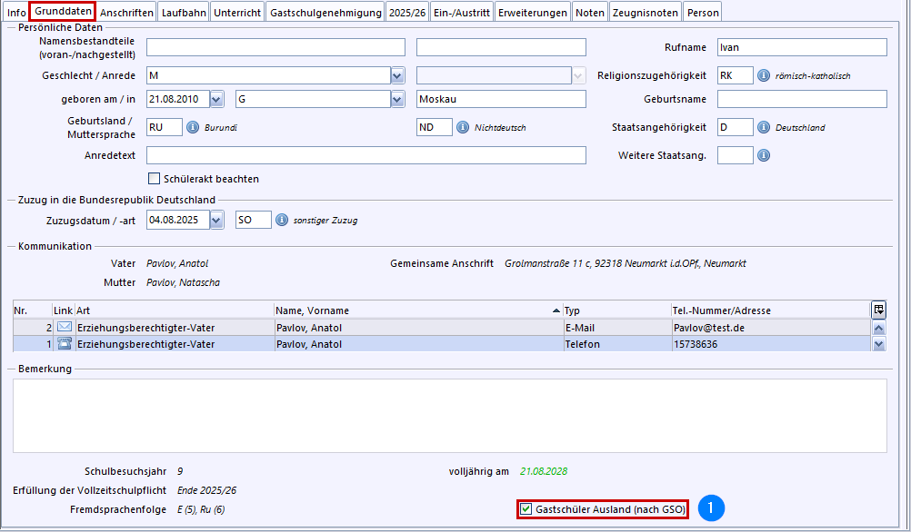Image resolution: width=911 pixels, height=532 pixels.
Task: Sort table by Name, Vorname column header
Action: coord(416,310)
